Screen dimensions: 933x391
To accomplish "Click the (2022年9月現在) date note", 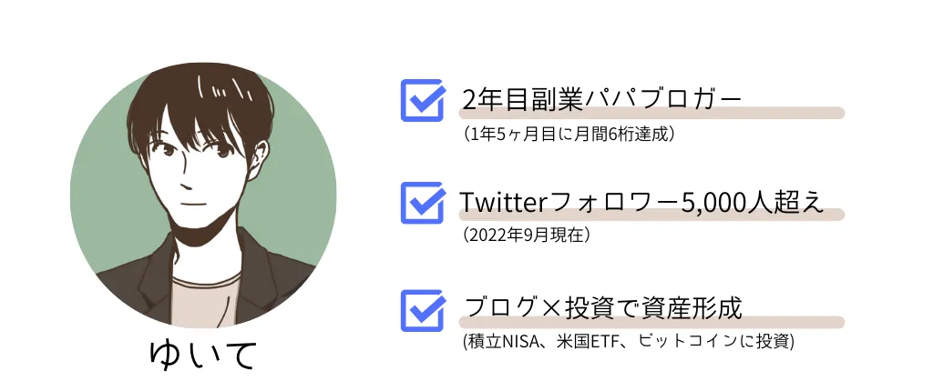I will point(527,236).
